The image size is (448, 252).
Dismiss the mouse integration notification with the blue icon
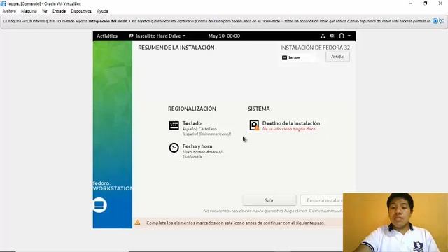point(435,21)
